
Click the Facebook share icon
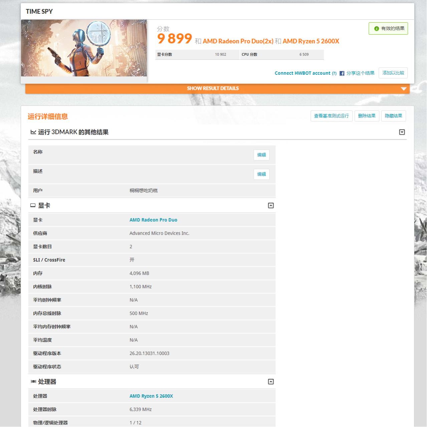pos(342,73)
